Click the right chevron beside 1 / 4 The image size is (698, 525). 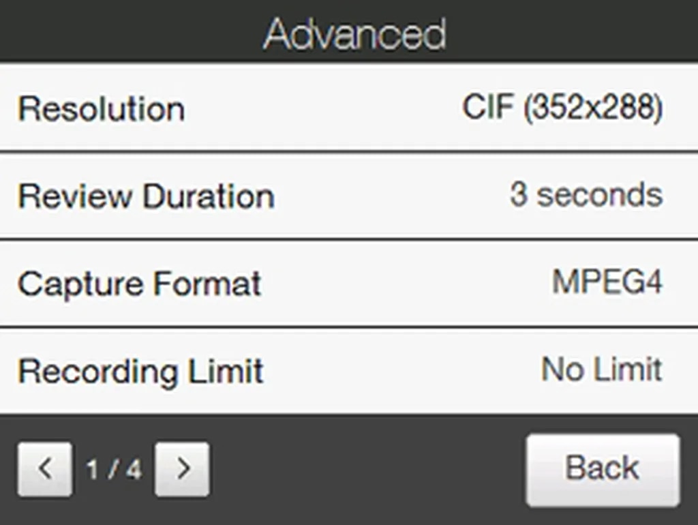182,469
